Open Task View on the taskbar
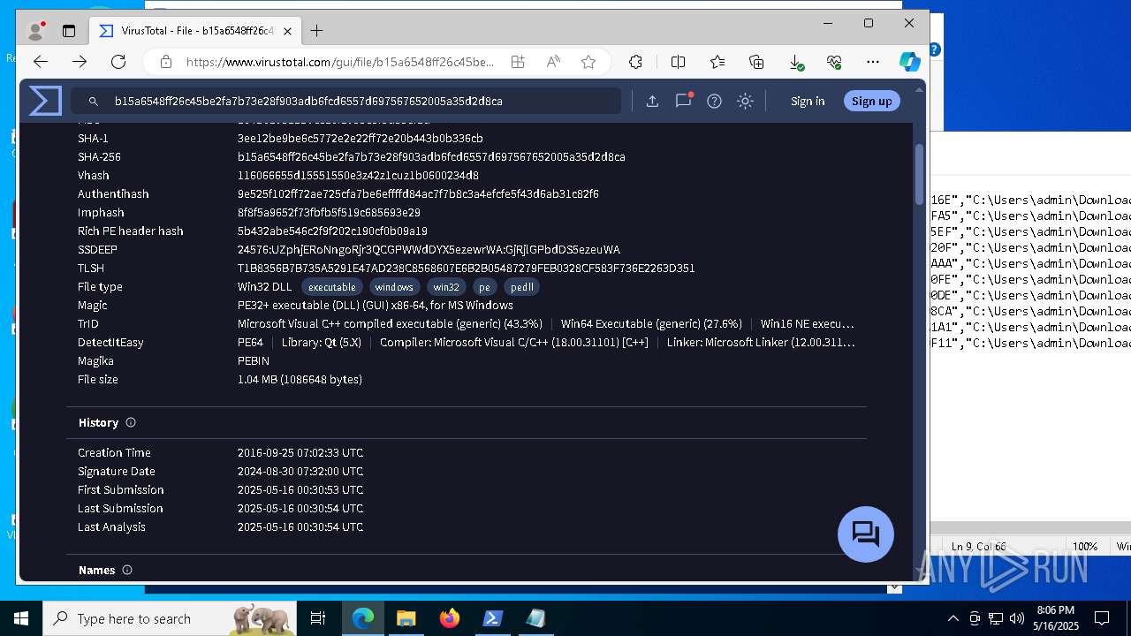 (319, 618)
